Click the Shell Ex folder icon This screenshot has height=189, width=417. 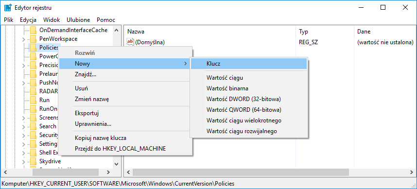point(33,153)
